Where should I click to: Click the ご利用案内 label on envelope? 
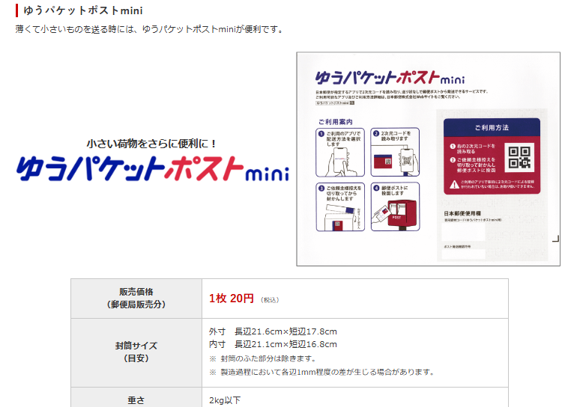click(336, 122)
